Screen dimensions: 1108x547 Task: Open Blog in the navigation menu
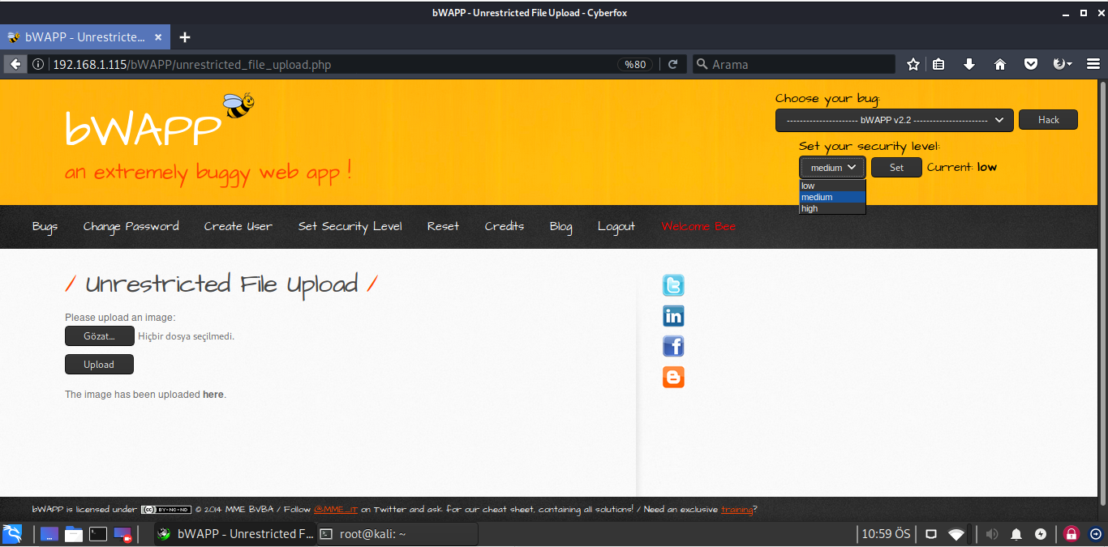(x=560, y=226)
